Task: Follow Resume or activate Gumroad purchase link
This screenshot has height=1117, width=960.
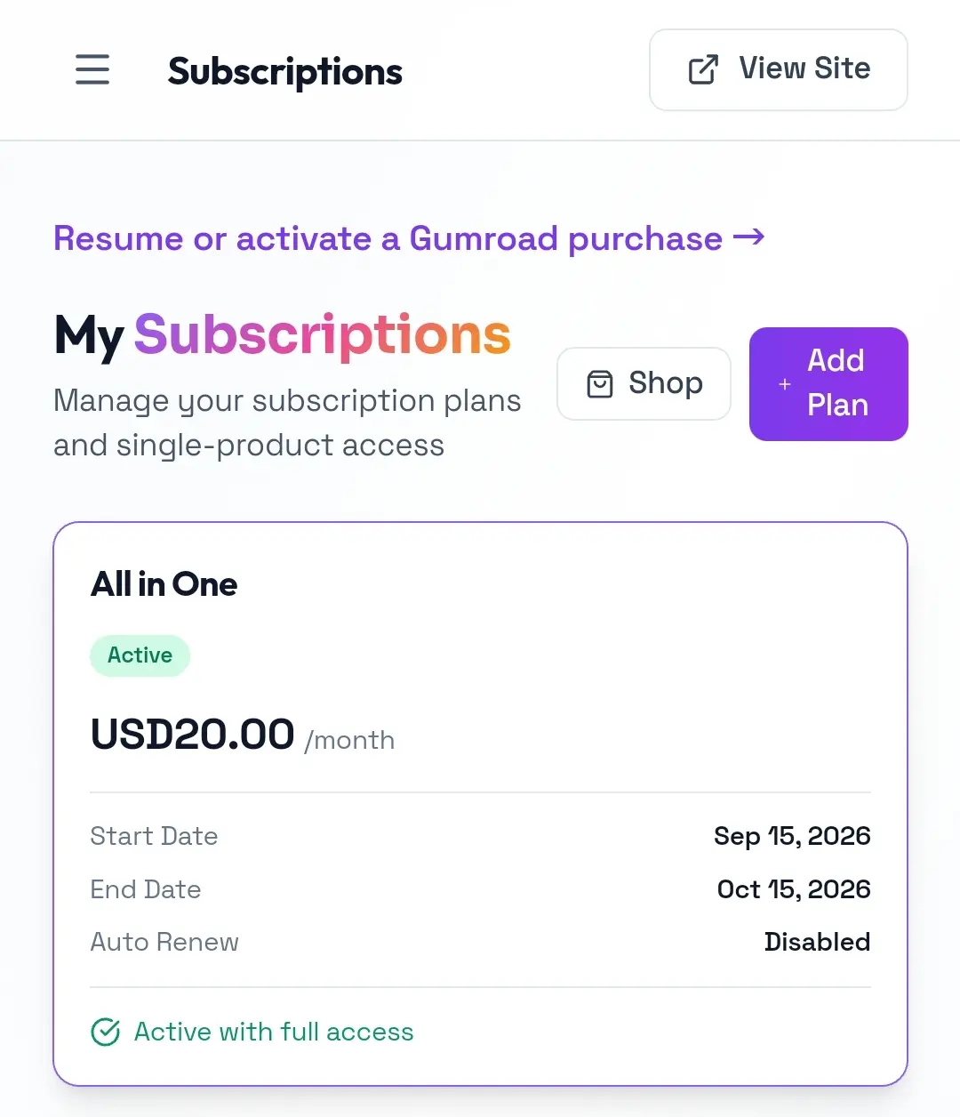Action: (x=409, y=238)
